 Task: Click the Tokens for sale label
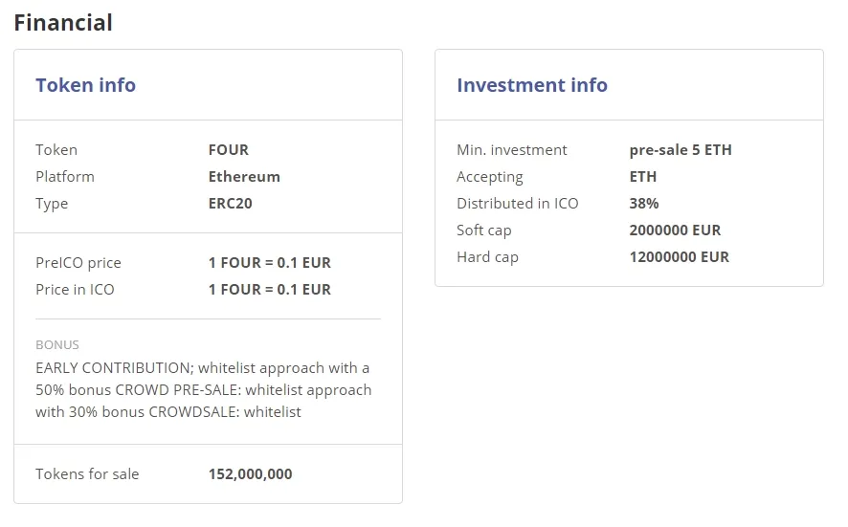point(87,474)
